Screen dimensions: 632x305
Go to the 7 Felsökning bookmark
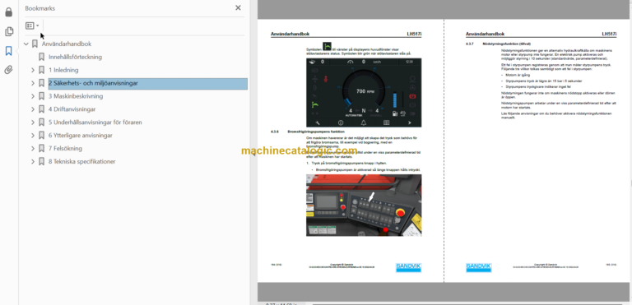[x=65, y=149]
